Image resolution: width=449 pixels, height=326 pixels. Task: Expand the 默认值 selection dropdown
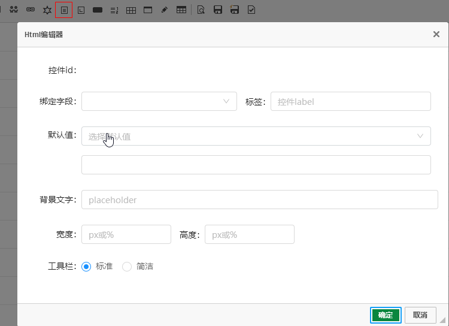[256, 136]
